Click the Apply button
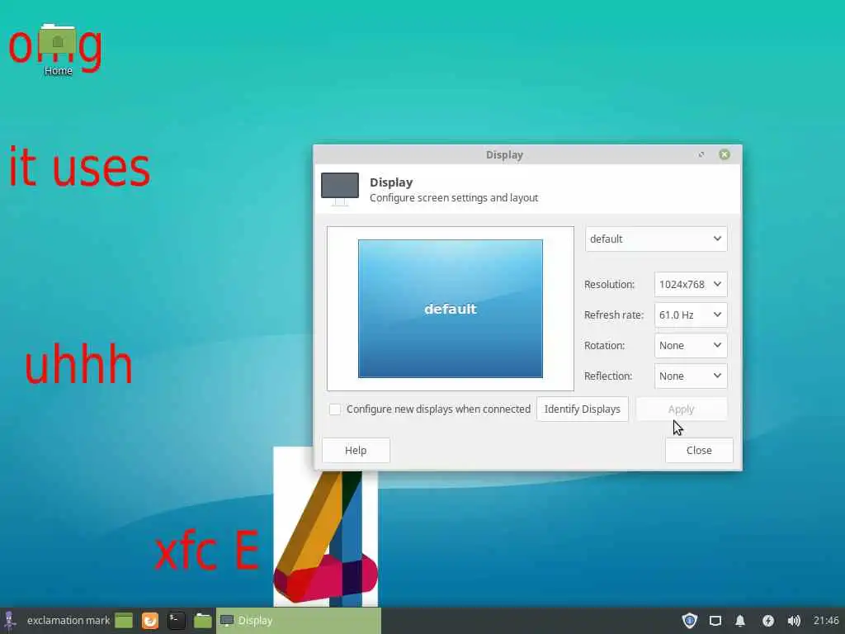The width and height of the screenshot is (845, 634). 681,409
